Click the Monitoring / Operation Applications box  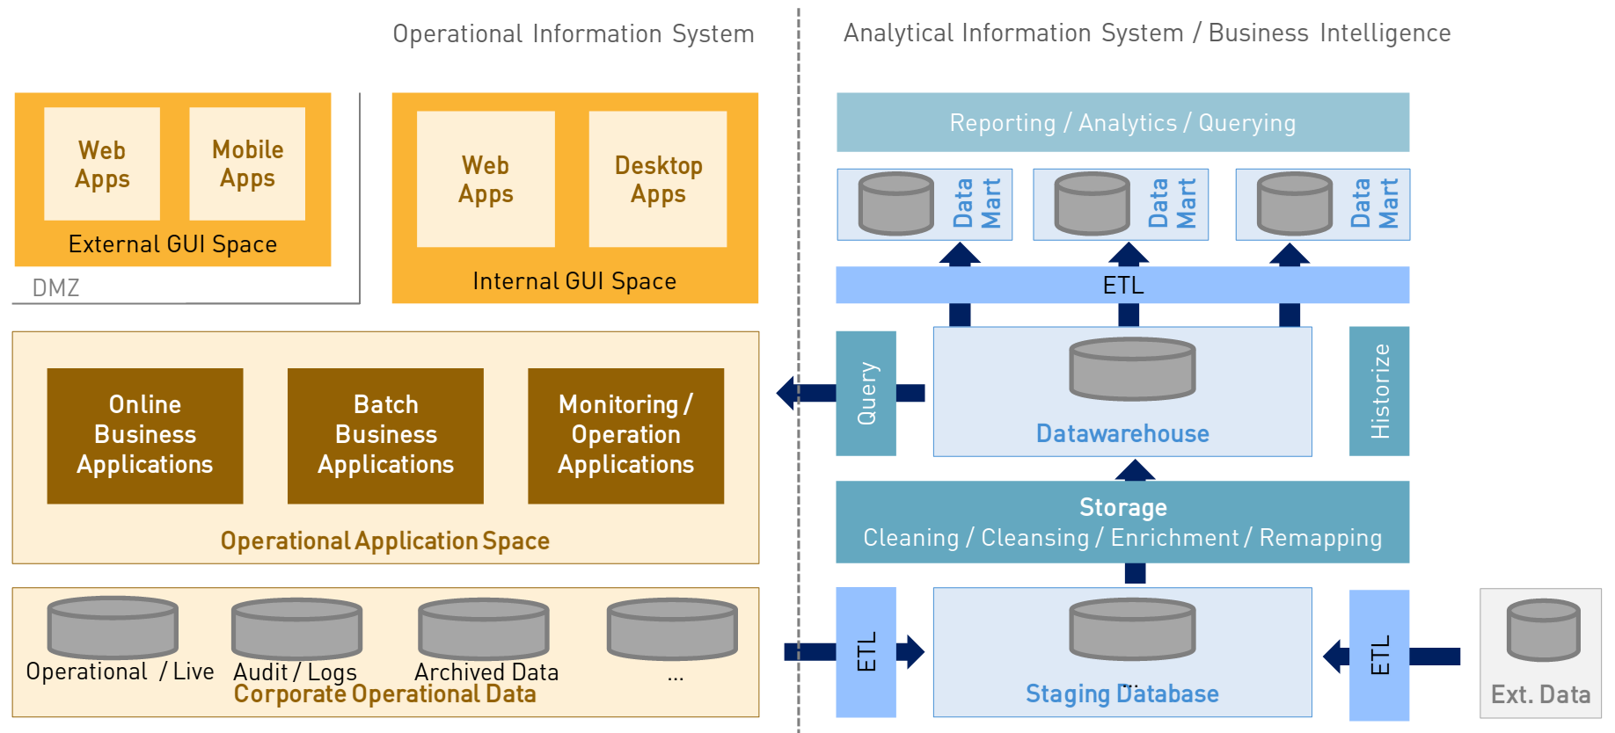tap(625, 435)
